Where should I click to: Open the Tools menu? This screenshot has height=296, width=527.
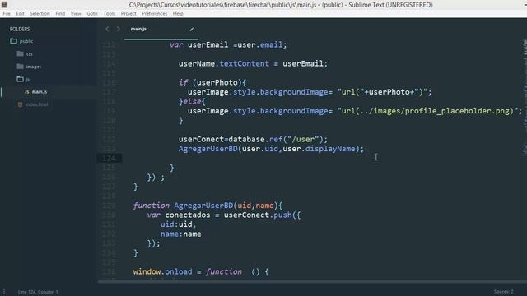(110, 13)
